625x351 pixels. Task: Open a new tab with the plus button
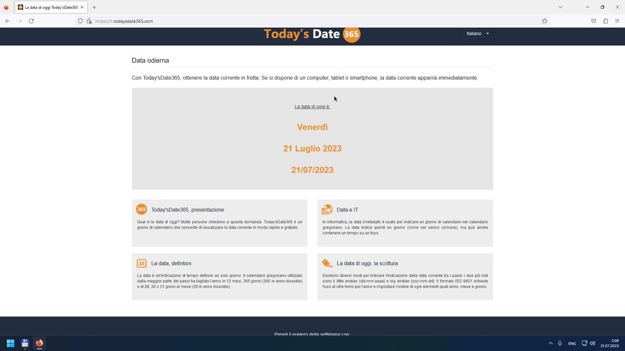click(x=94, y=7)
